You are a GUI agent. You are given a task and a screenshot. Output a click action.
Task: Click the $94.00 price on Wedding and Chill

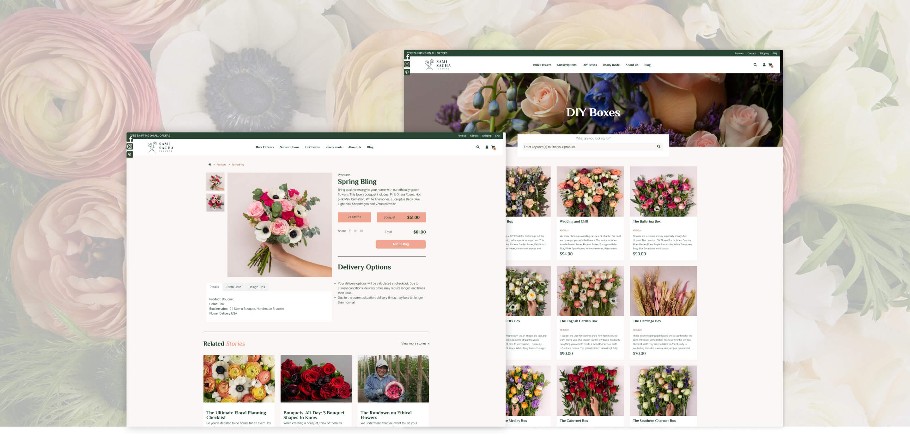(566, 254)
